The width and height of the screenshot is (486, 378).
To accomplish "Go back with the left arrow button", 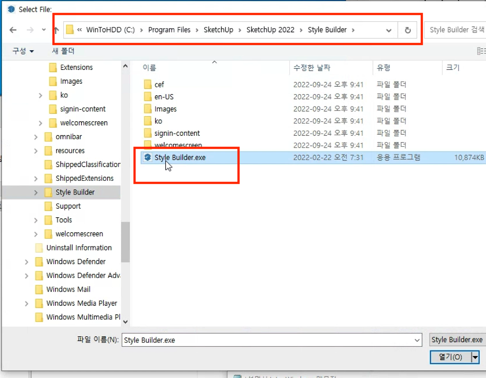I will 13,30.
